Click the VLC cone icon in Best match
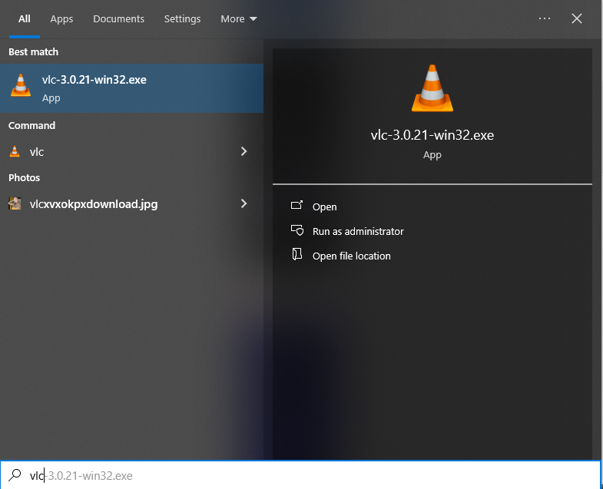This screenshot has height=489, width=603. pyautogui.click(x=21, y=85)
